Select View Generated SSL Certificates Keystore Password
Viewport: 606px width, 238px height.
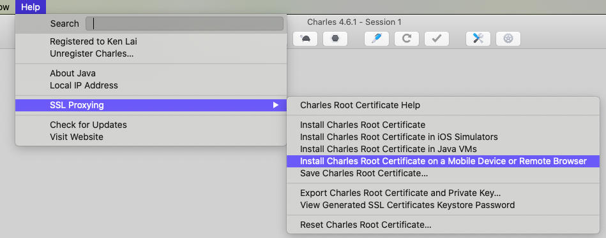coord(443,205)
